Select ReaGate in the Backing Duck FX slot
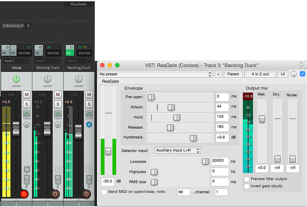The image size is (307, 207). click(x=79, y=4)
